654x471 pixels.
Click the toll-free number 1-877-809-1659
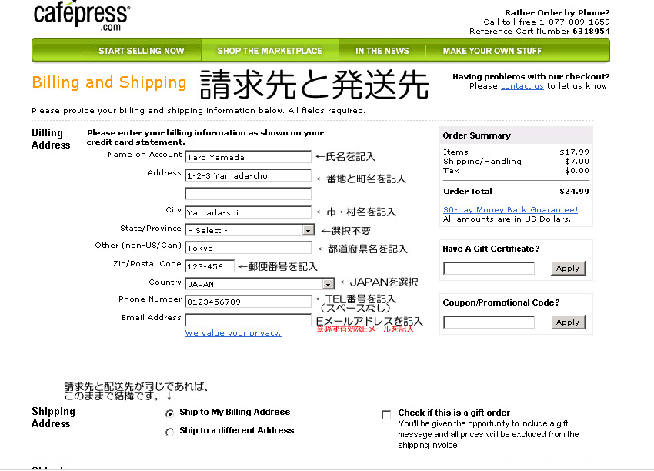click(x=574, y=22)
